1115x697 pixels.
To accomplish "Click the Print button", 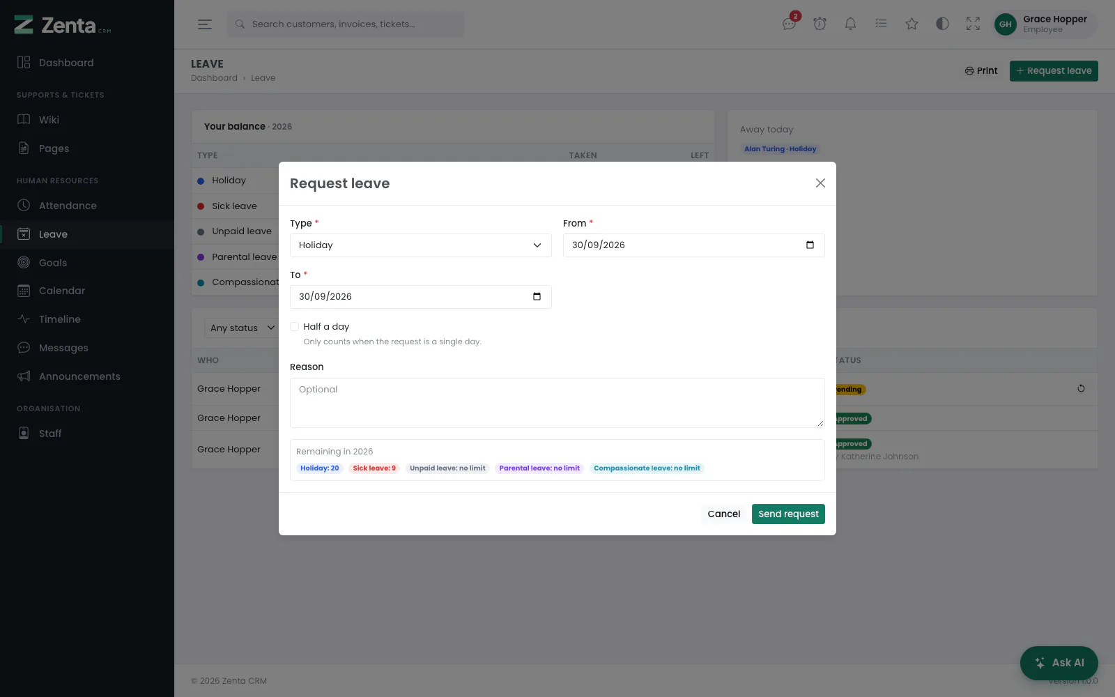I will [x=981, y=71].
